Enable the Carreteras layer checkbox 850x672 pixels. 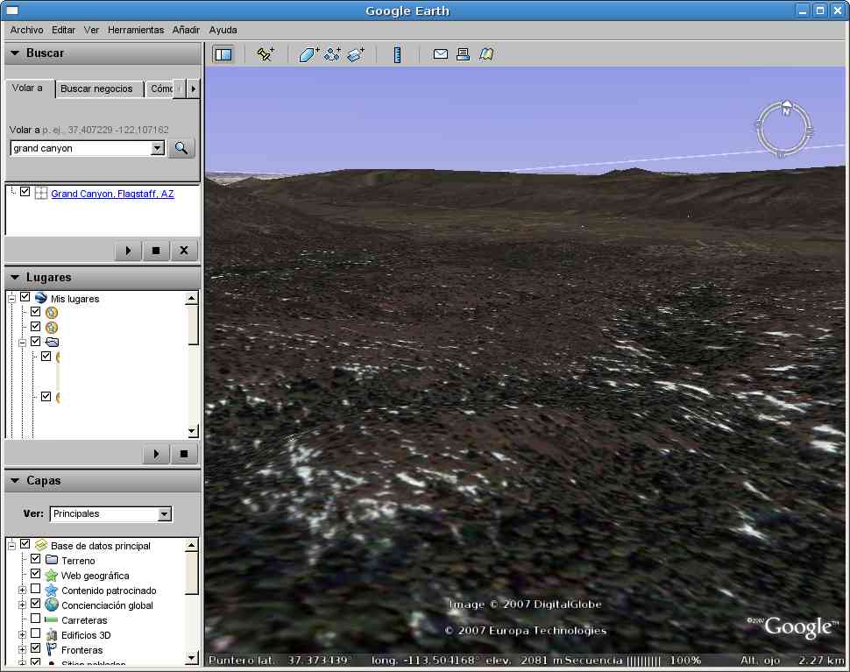[x=35, y=619]
